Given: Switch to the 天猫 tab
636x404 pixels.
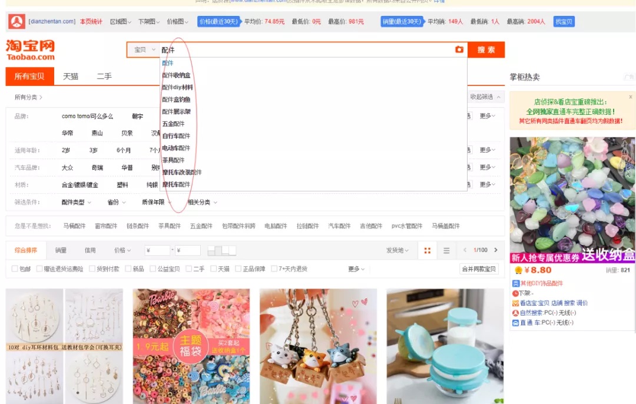Looking at the screenshot, I should (x=71, y=77).
